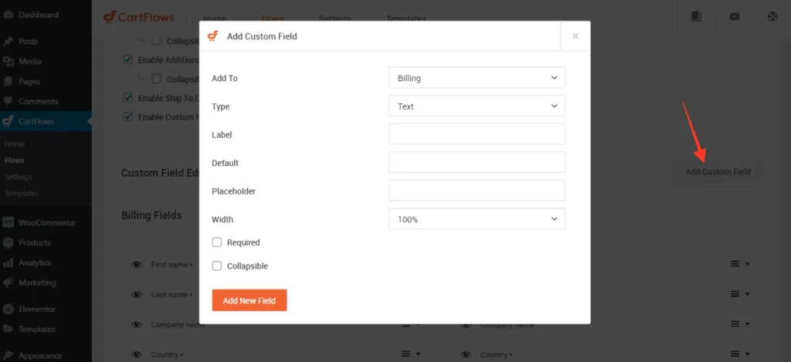Viewport: 791px width, 362px height.
Task: Click the support lifebuoy icon
Action: 772,16
